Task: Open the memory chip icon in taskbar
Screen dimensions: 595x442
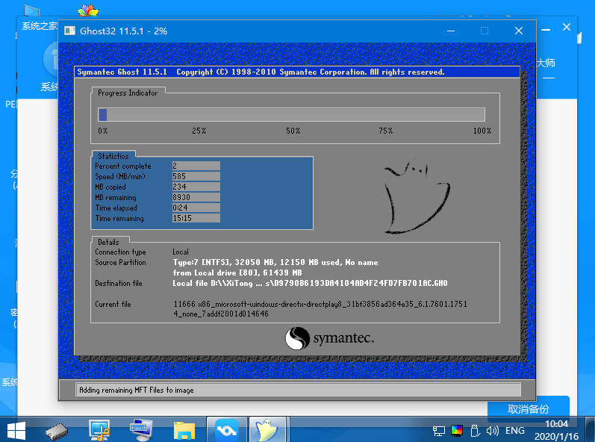Action: (57, 430)
